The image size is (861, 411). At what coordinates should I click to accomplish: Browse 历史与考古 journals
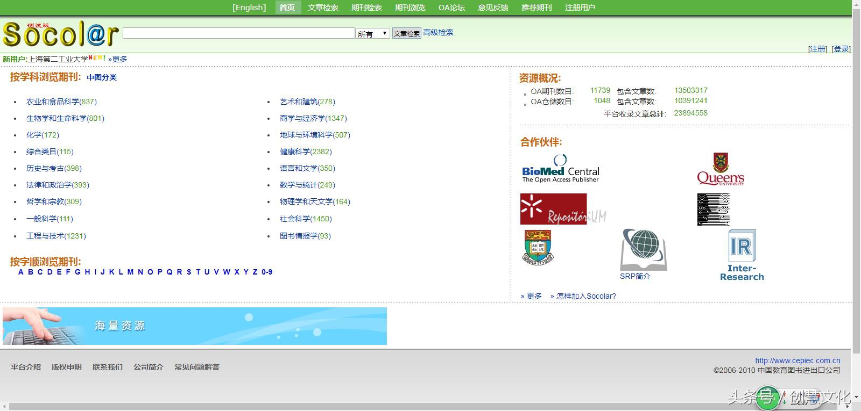(54, 168)
